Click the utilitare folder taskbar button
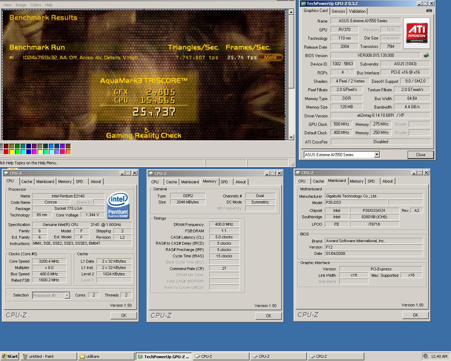Viewport: 451px width, 361px height. (x=106, y=356)
